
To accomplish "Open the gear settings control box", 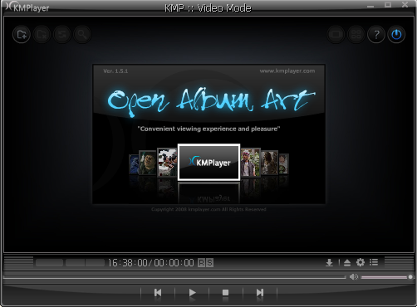I will pos(361,262).
